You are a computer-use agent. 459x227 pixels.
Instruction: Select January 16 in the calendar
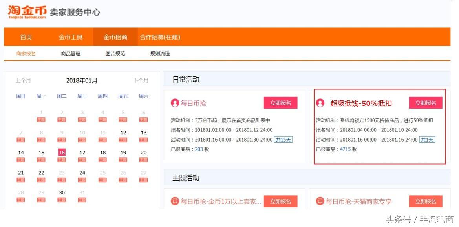point(61,153)
